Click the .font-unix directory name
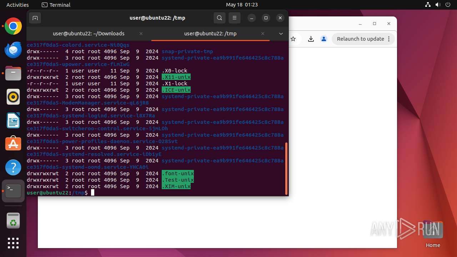The image size is (457, 257). click(178, 173)
